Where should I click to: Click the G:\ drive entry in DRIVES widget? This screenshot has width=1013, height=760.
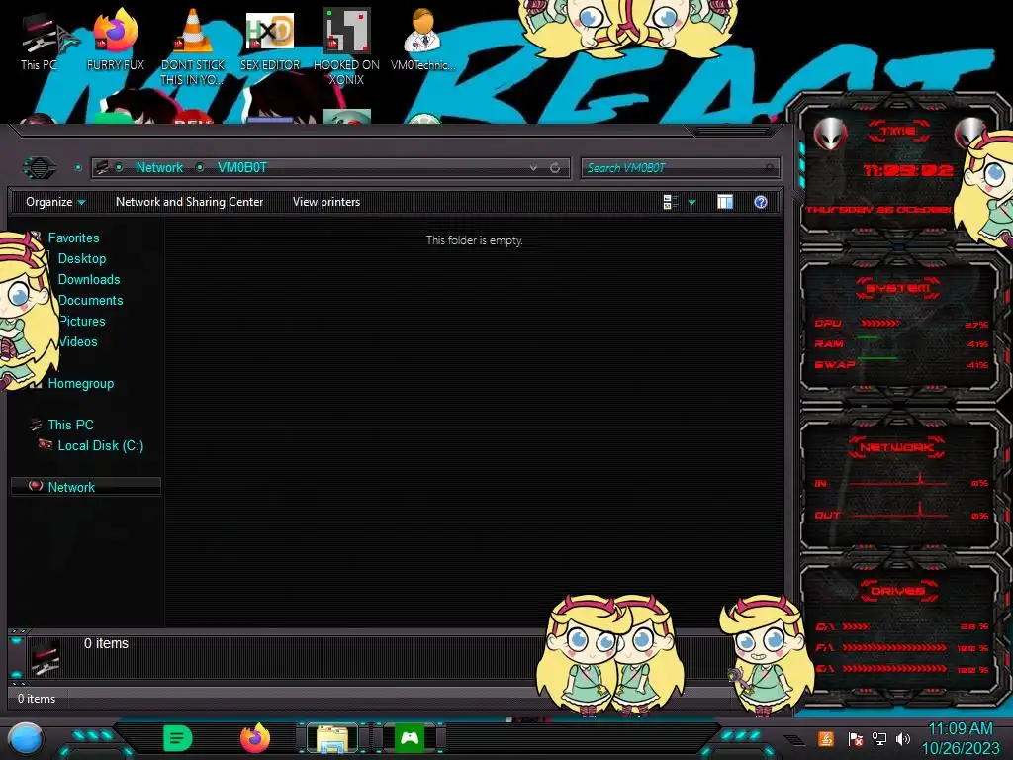[x=901, y=669]
